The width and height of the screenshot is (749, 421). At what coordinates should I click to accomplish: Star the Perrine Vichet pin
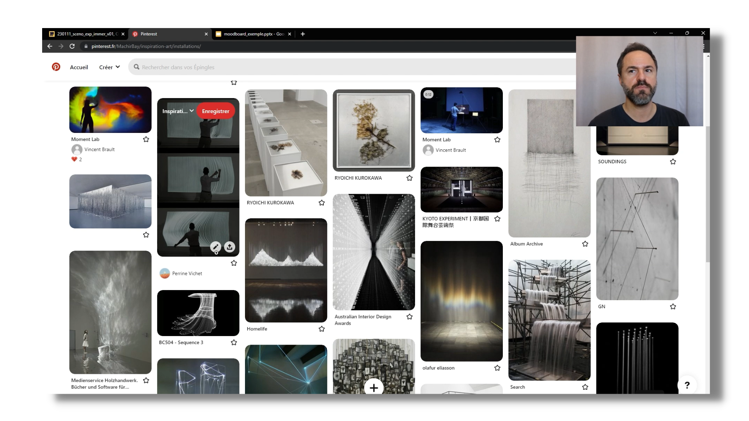pos(234,263)
